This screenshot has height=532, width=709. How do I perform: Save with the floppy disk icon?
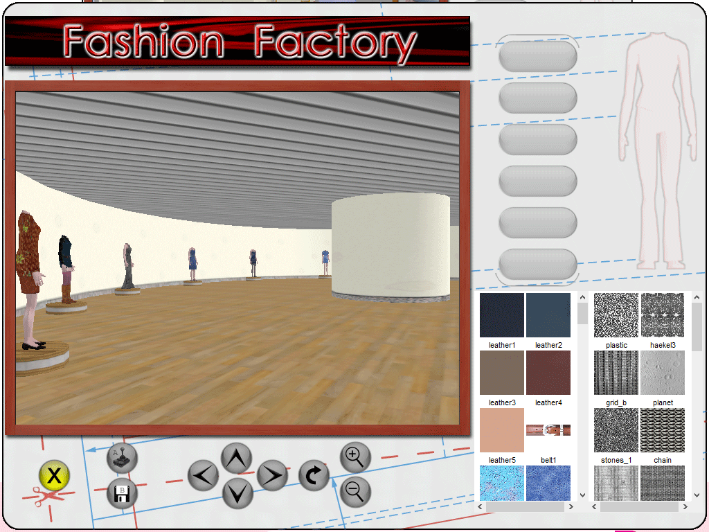click(122, 493)
